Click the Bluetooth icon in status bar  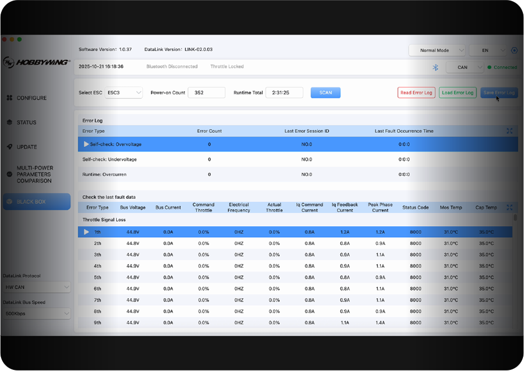click(x=435, y=67)
